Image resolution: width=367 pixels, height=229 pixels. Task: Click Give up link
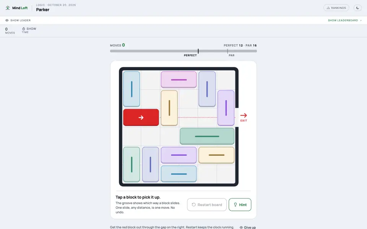click(248, 227)
